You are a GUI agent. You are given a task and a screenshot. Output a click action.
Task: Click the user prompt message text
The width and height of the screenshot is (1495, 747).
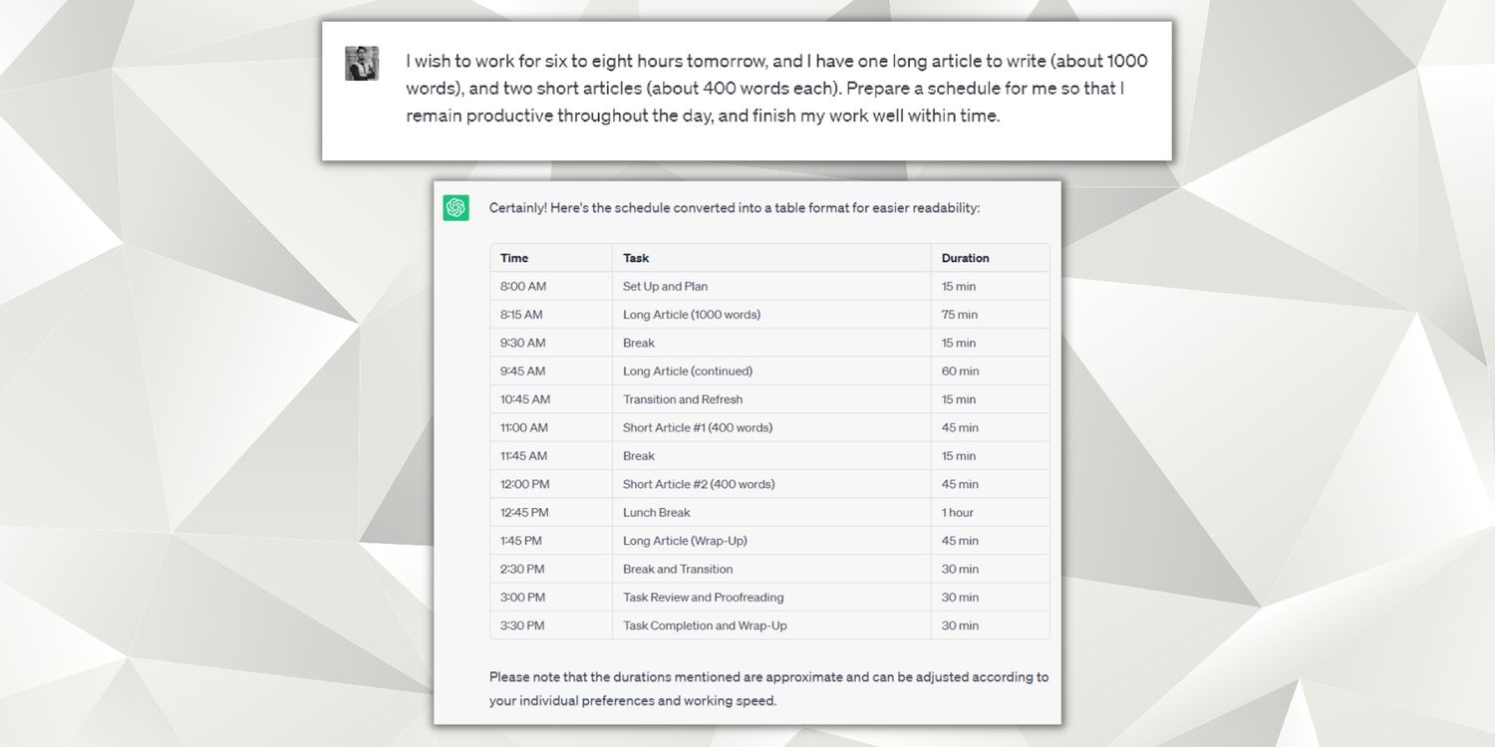776,88
